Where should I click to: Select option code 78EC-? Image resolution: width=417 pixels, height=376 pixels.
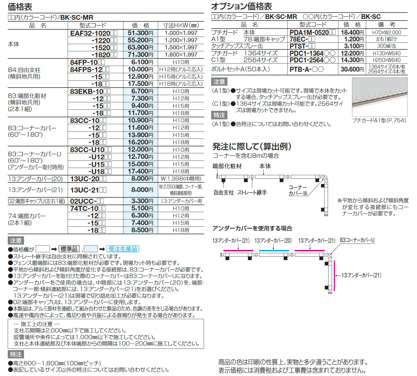[x=302, y=39]
